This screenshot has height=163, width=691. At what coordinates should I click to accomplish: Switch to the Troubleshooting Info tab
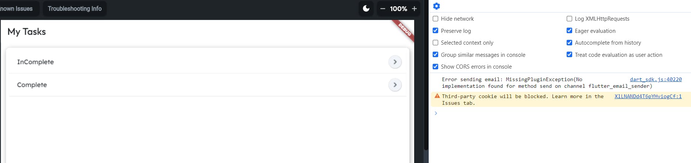75,8
